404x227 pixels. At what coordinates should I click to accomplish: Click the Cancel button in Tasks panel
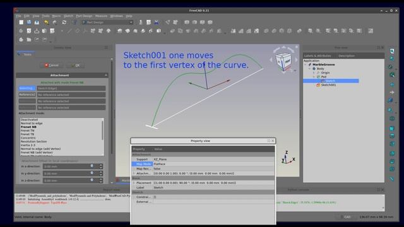tap(52, 66)
